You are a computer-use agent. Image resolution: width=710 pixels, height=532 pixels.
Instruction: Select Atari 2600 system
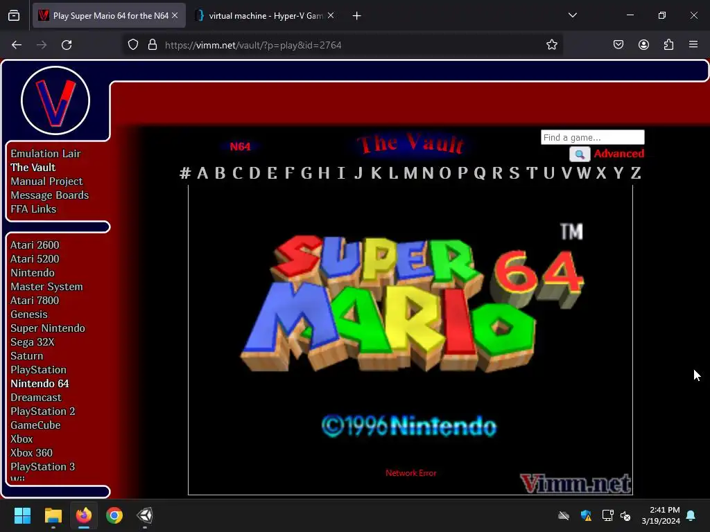tap(35, 245)
